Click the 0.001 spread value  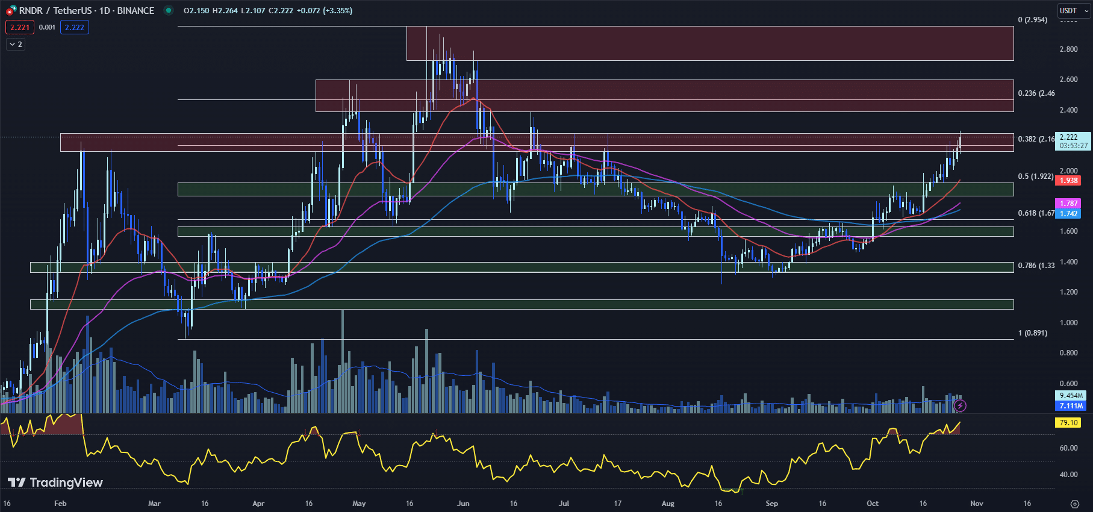point(47,27)
